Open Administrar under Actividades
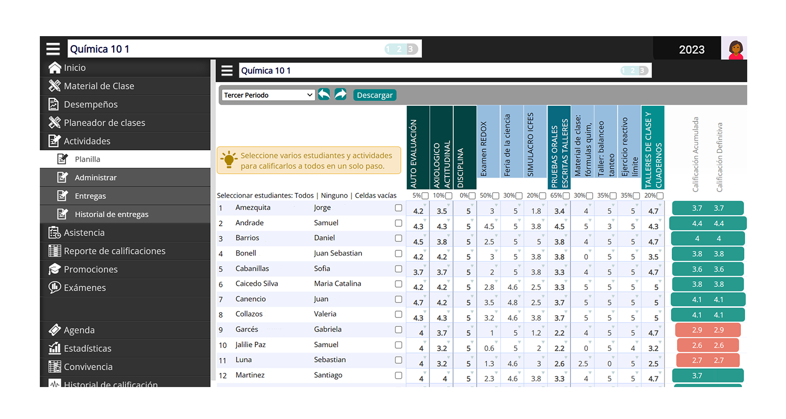Screen dimensions: 786x419 (95, 178)
